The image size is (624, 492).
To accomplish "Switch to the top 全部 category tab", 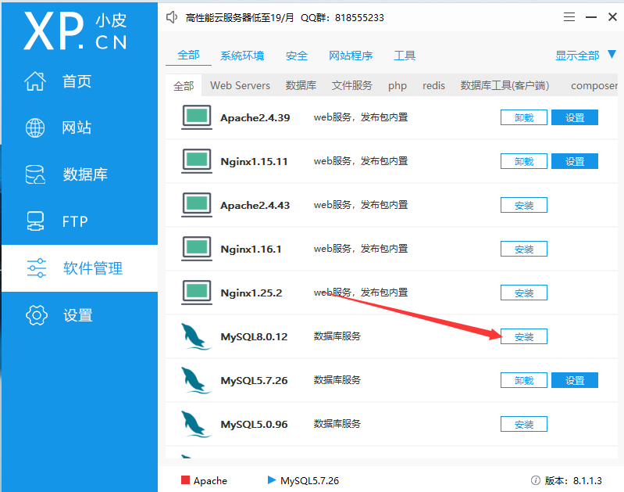I will click(x=188, y=55).
